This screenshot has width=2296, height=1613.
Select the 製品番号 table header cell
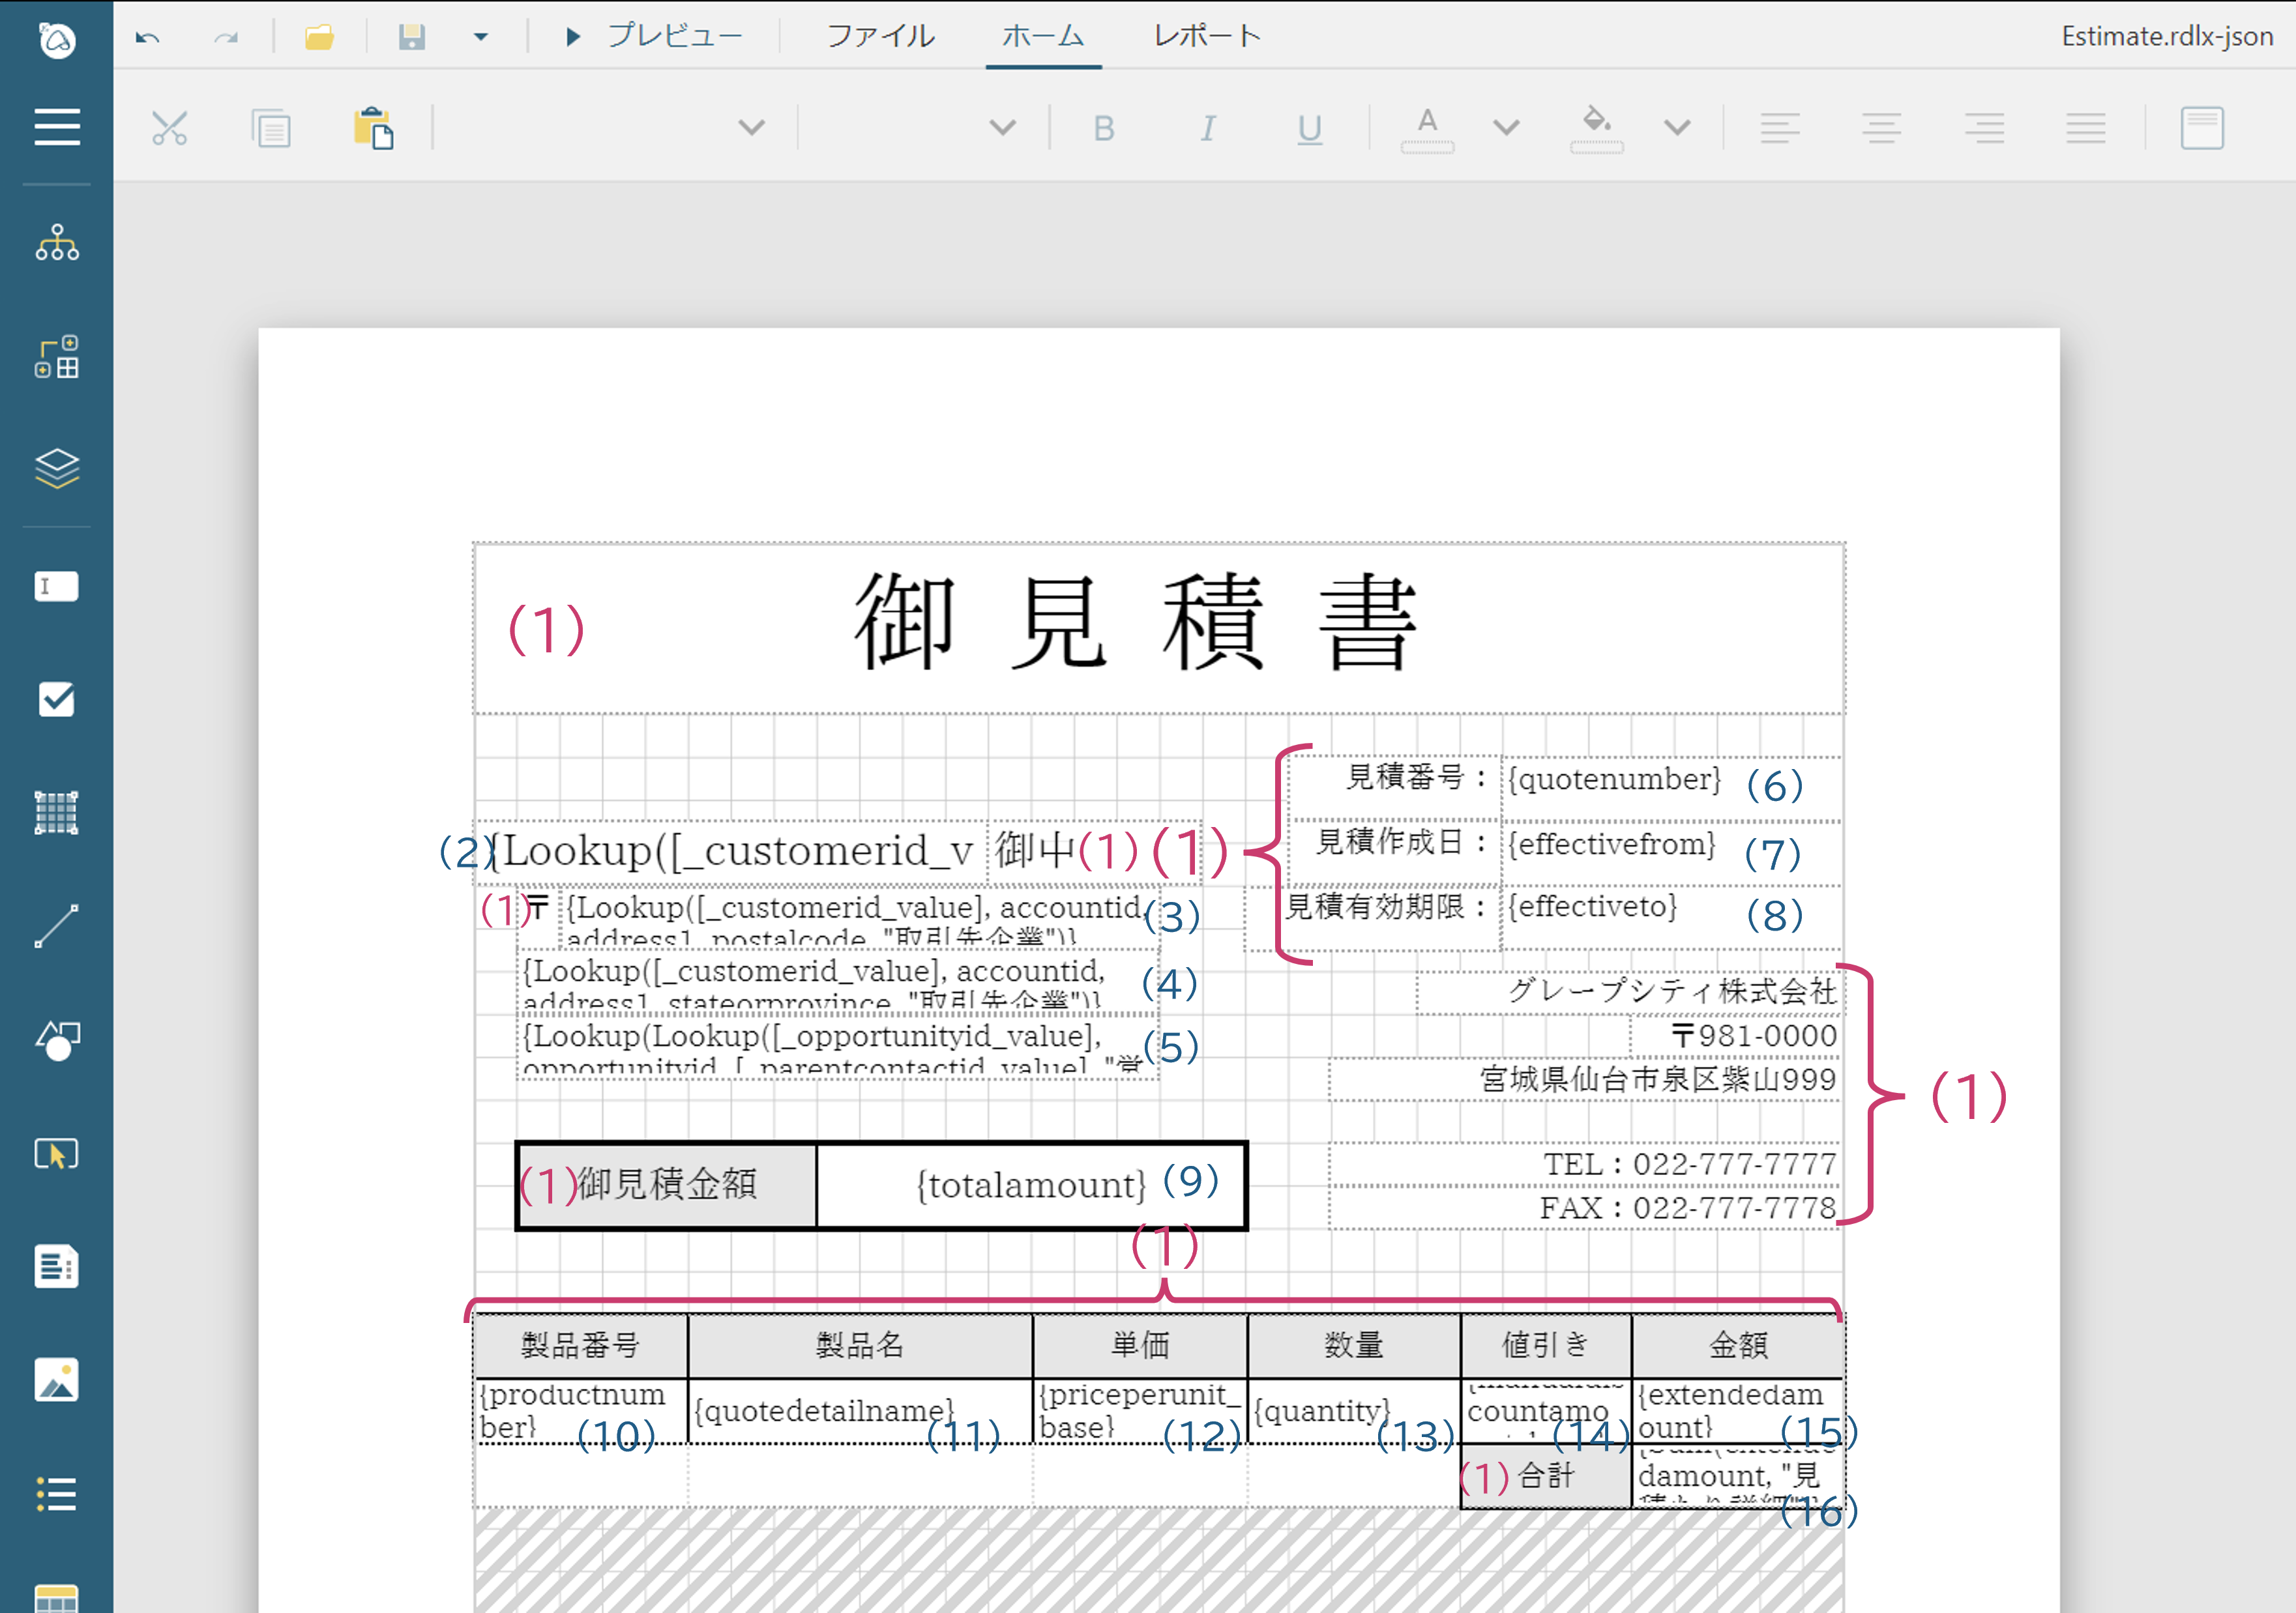(x=580, y=1345)
